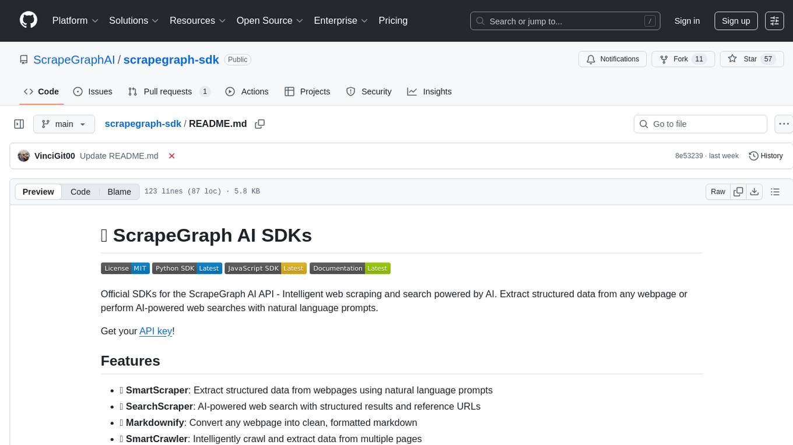Expand the Platform menu
Image resolution: width=793 pixels, height=445 pixels.
(75, 20)
